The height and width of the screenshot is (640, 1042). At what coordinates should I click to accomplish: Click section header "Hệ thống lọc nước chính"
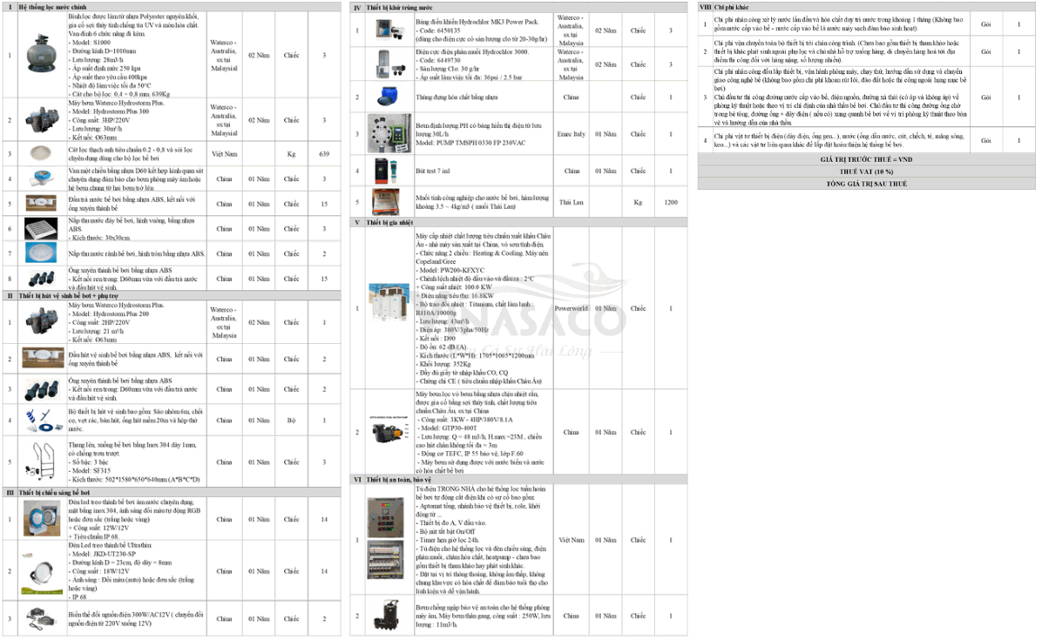point(52,7)
